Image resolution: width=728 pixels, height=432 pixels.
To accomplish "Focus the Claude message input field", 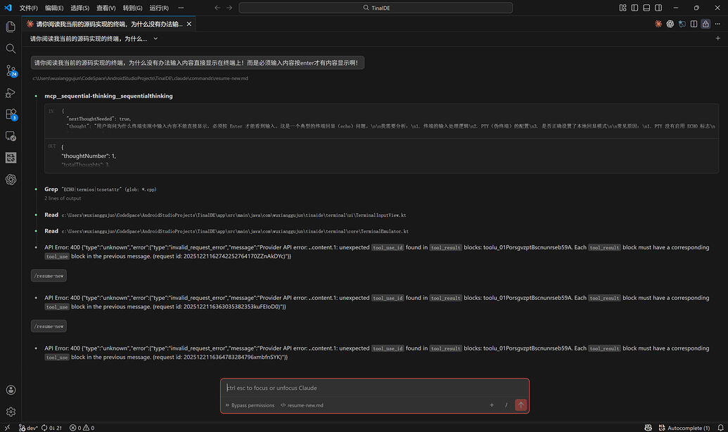I will pyautogui.click(x=375, y=388).
